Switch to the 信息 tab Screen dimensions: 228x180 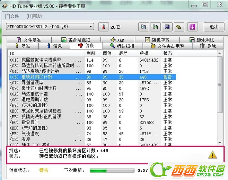[54, 46]
